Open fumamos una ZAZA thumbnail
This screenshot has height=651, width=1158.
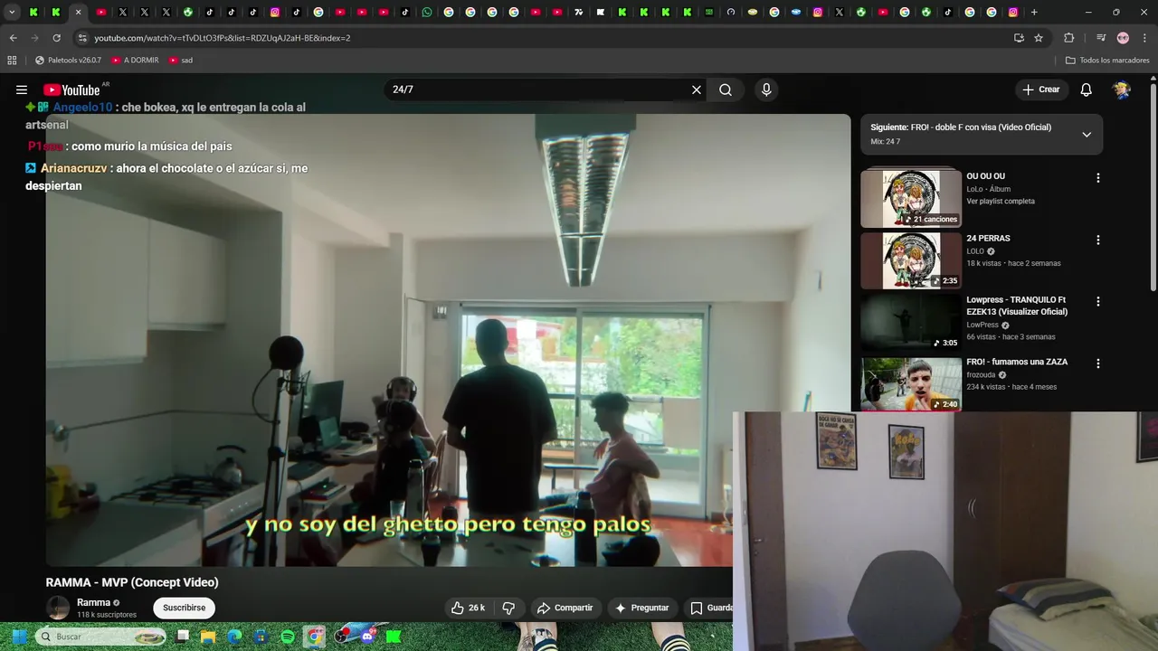click(911, 383)
